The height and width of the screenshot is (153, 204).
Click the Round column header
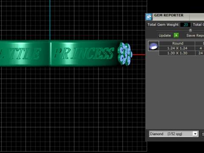[177, 43]
